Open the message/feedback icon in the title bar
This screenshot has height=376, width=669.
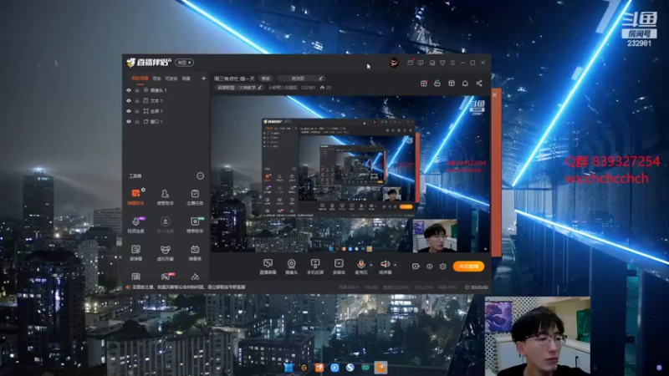[421, 63]
